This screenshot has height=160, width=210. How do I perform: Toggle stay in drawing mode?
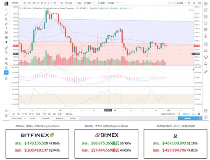pos(6,63)
